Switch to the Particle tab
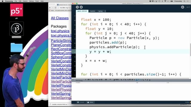 (93, 11)
